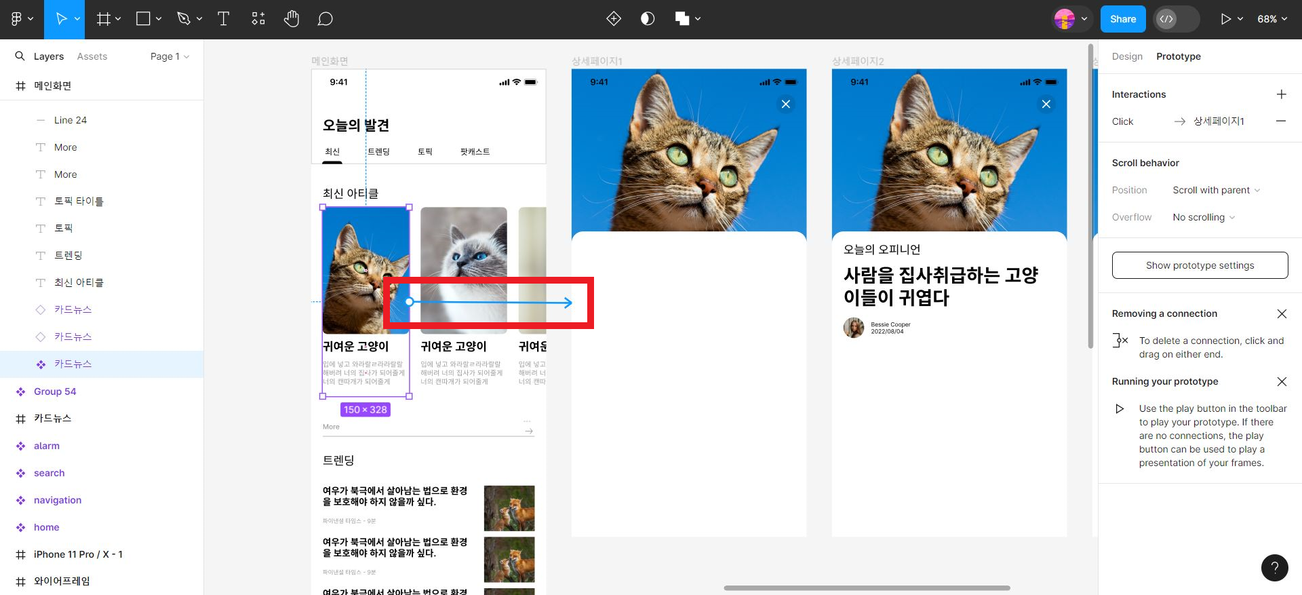Image resolution: width=1302 pixels, height=595 pixels.
Task: Switch to the Assets tab
Action: (x=92, y=56)
